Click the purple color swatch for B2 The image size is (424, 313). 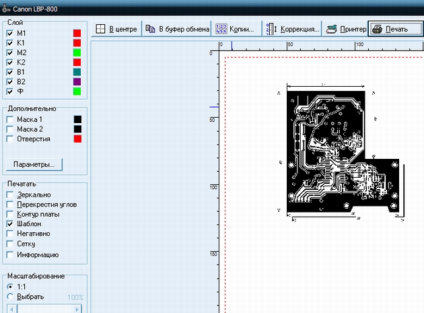pos(77,82)
